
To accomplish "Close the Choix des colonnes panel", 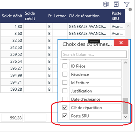I will (x=121, y=43).
